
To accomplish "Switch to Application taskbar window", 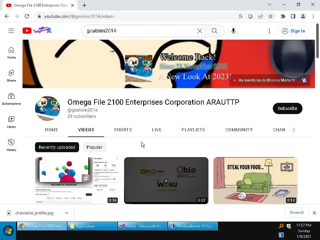I will pyautogui.click(x=92, y=226).
